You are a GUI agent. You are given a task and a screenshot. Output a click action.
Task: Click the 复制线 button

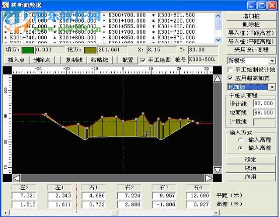click(74, 60)
